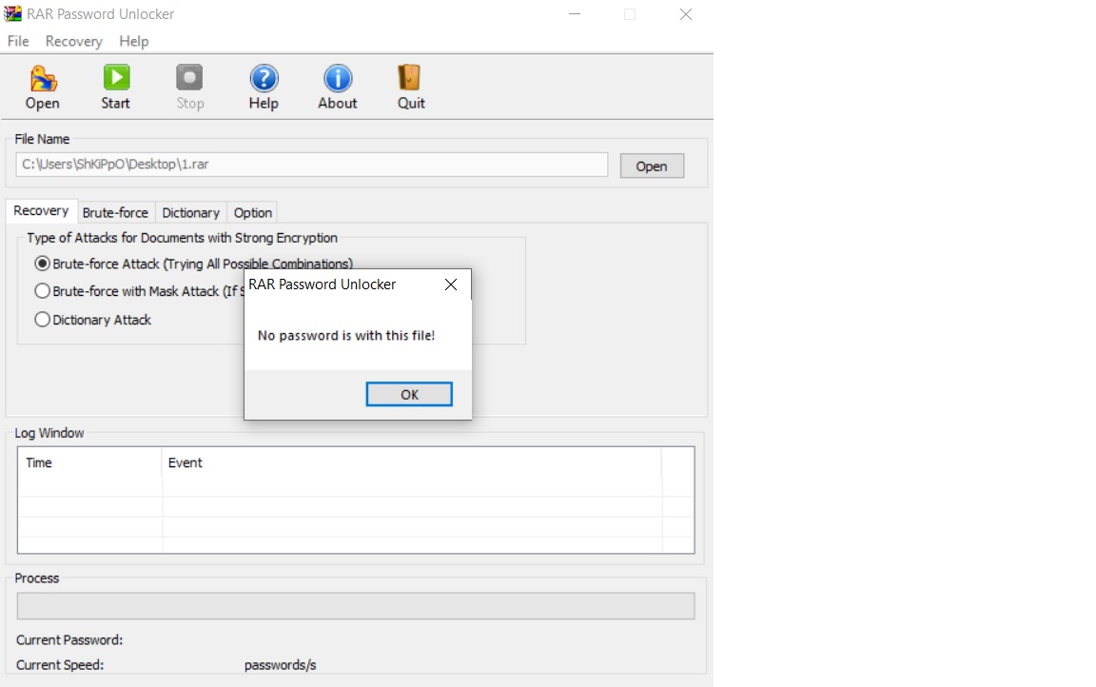Click the Time column header in Log Window
The width and height of the screenshot is (1096, 687).
tap(89, 462)
